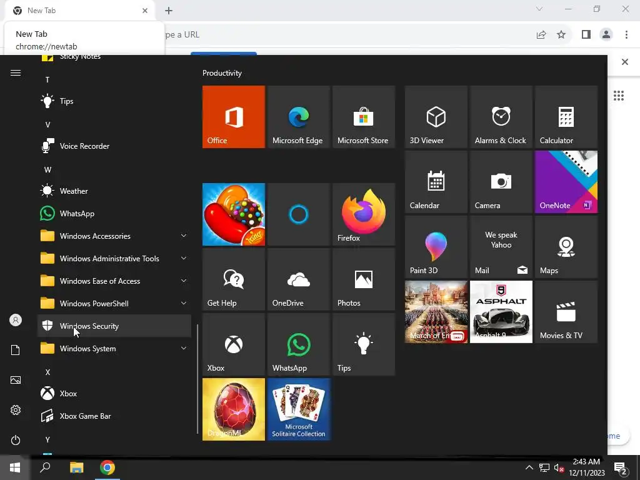Open the Xbox tile

[234, 344]
